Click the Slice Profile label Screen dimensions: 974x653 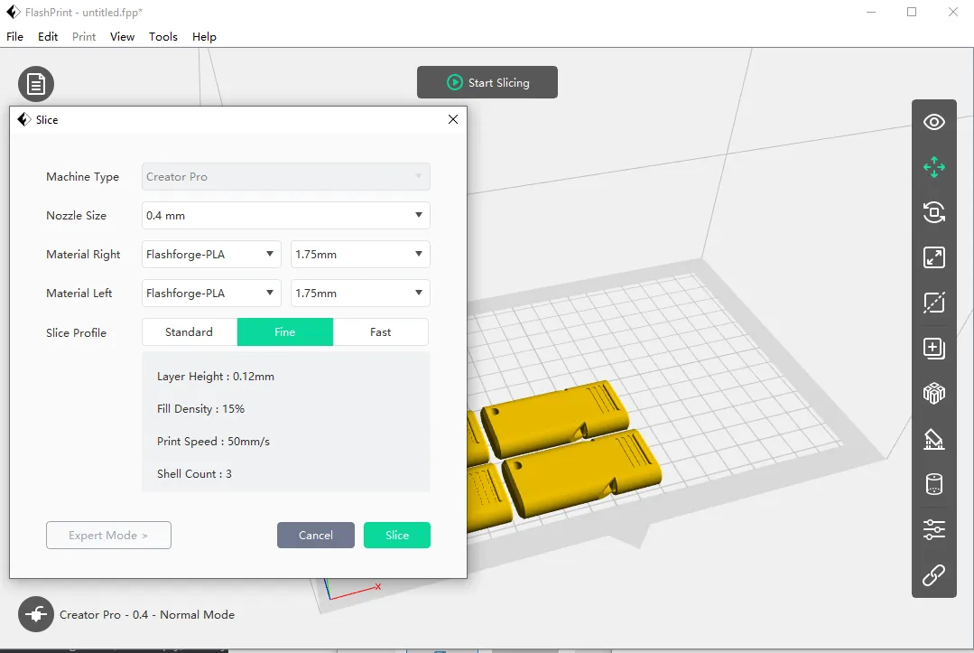(x=77, y=332)
